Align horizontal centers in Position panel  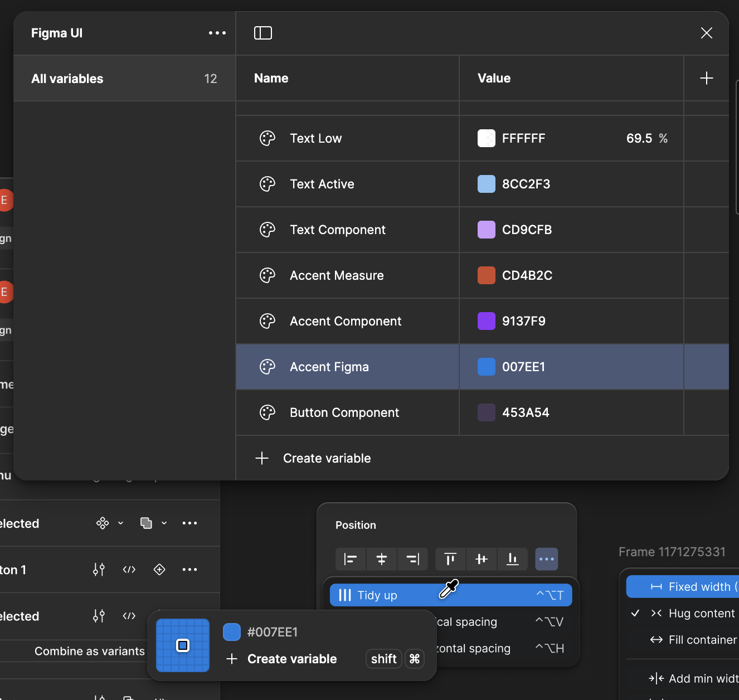[x=382, y=559]
